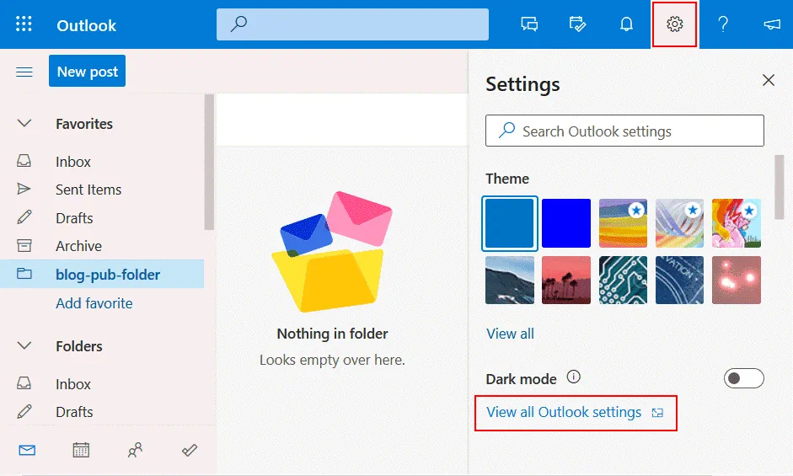793x476 pixels.
Task: Collapse the Folders section
Action: [24, 346]
